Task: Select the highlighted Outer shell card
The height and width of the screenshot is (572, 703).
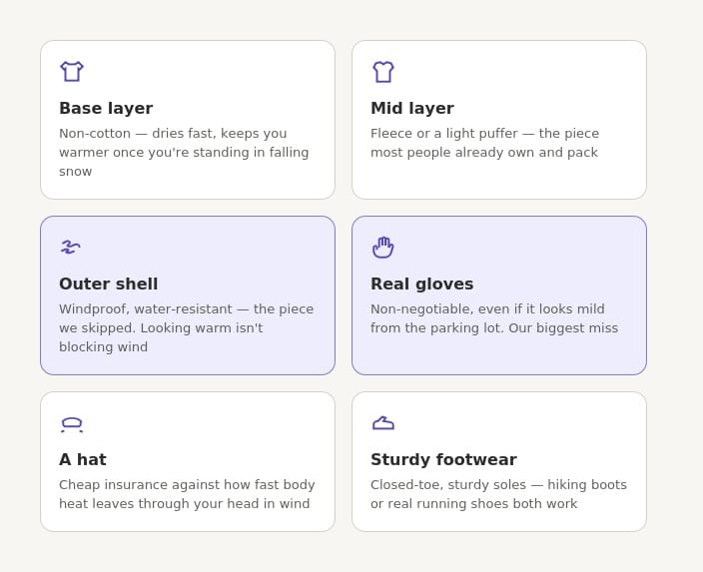Action: (188, 295)
